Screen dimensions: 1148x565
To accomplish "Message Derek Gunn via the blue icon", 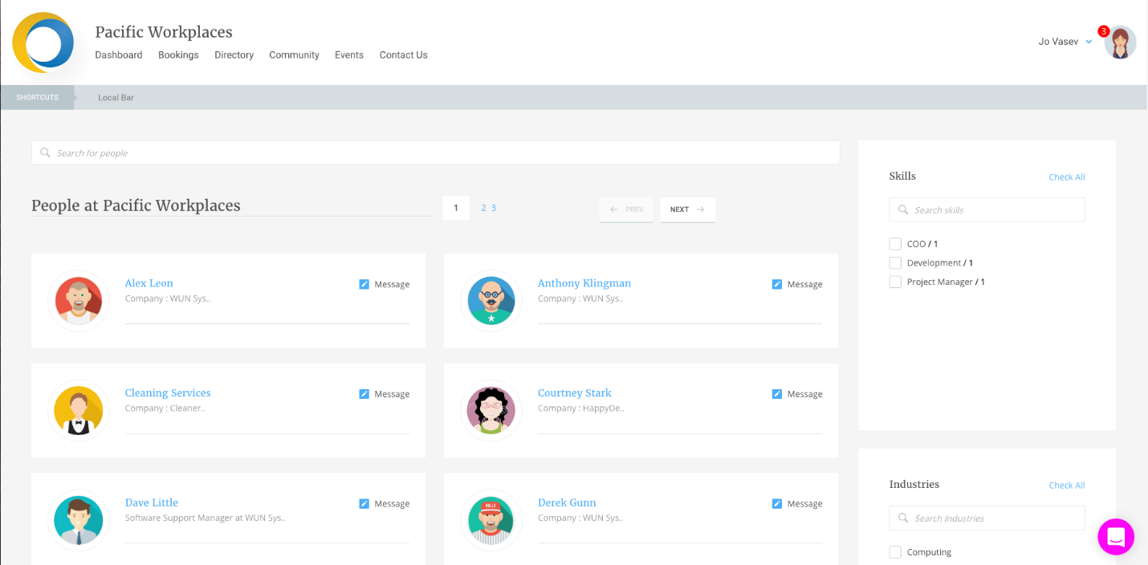I will (x=776, y=503).
